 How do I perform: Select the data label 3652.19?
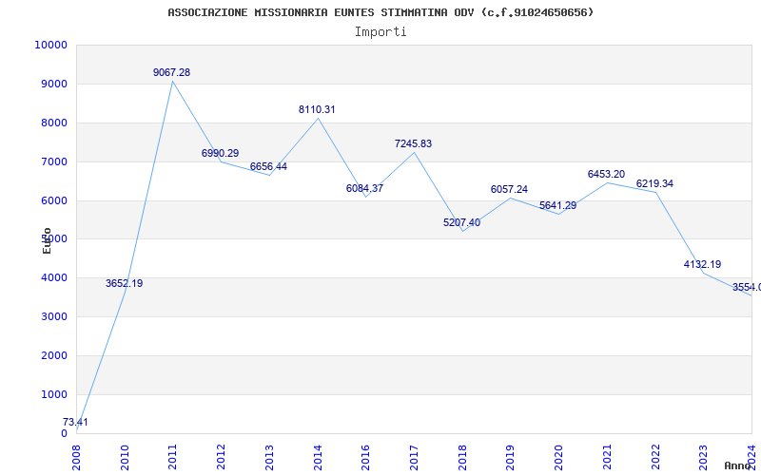pyautogui.click(x=125, y=283)
